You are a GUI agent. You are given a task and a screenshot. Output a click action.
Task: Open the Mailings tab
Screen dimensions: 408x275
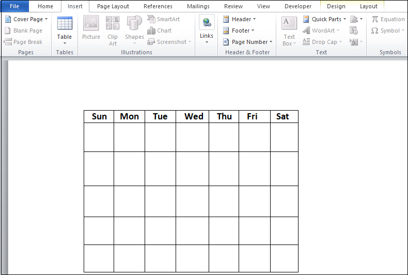tap(198, 6)
